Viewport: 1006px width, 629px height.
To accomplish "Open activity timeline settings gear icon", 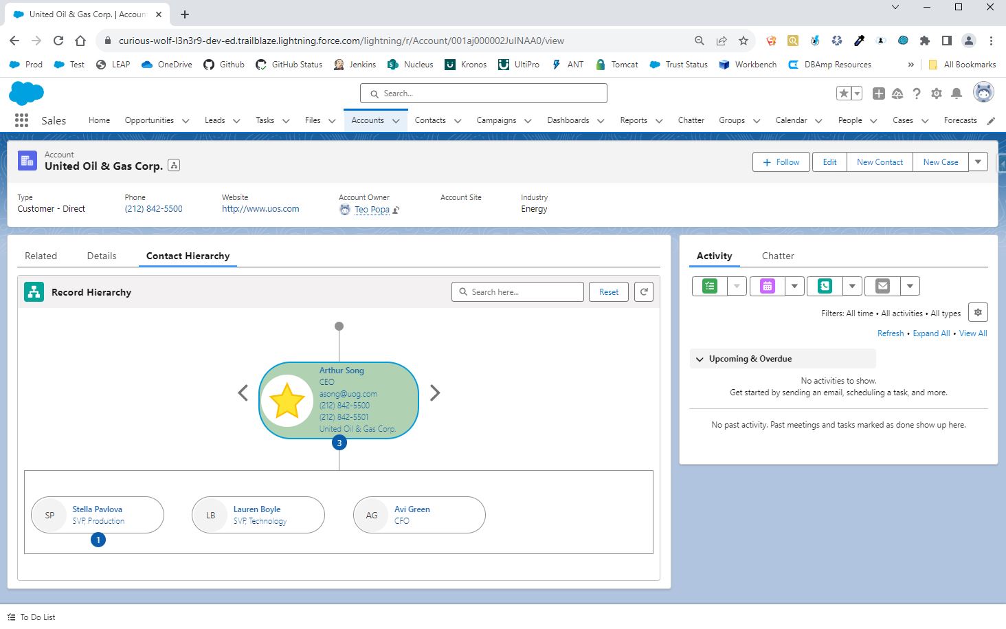I will (977, 311).
